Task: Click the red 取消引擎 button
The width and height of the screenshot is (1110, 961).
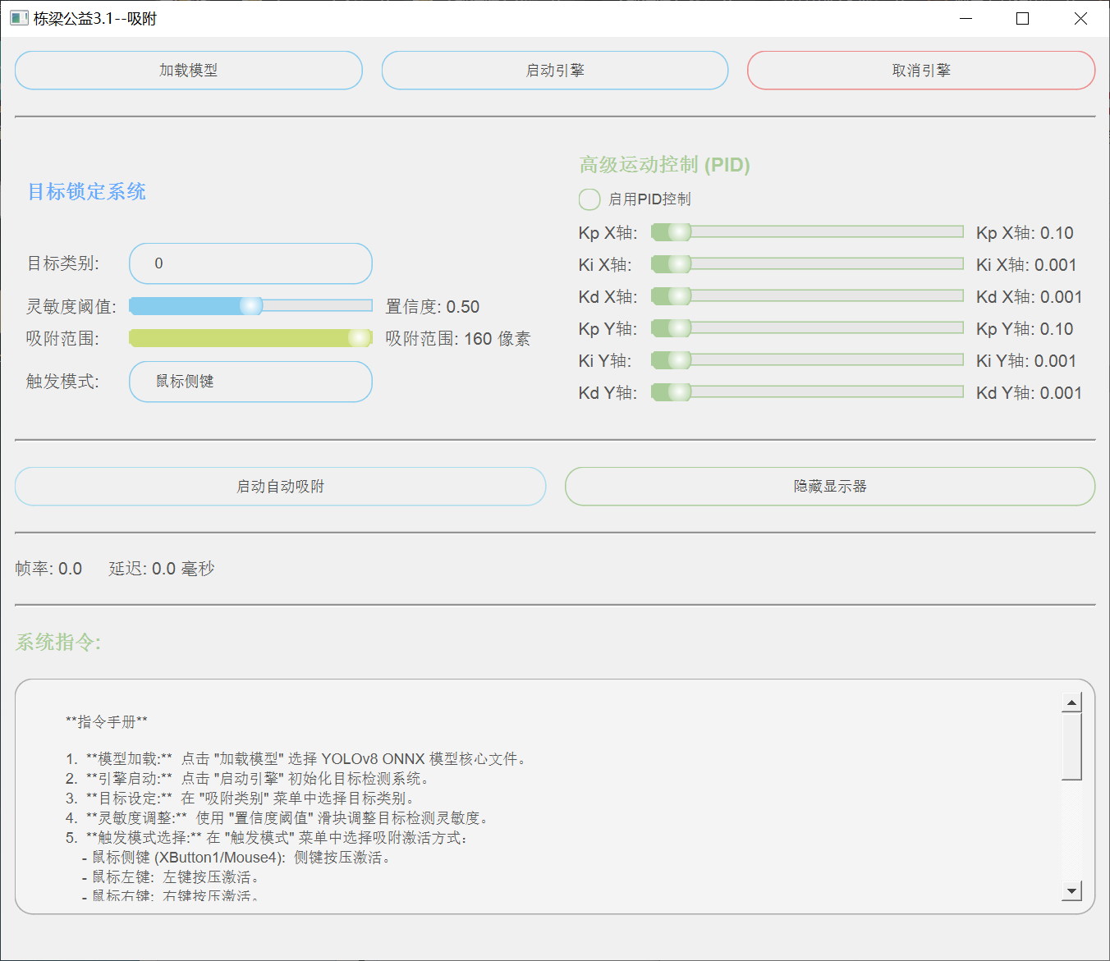Action: point(920,71)
